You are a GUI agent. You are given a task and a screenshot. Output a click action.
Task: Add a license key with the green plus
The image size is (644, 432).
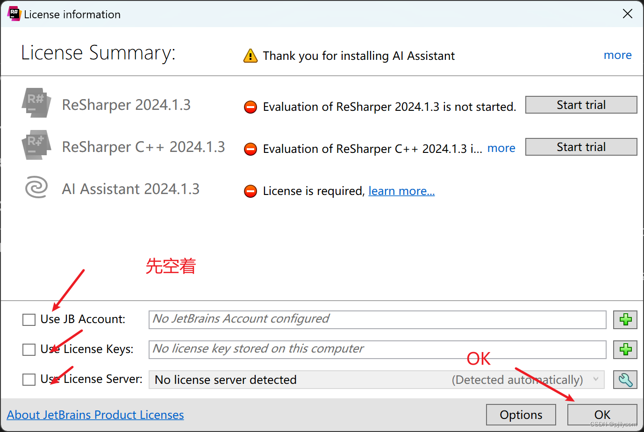tap(625, 350)
